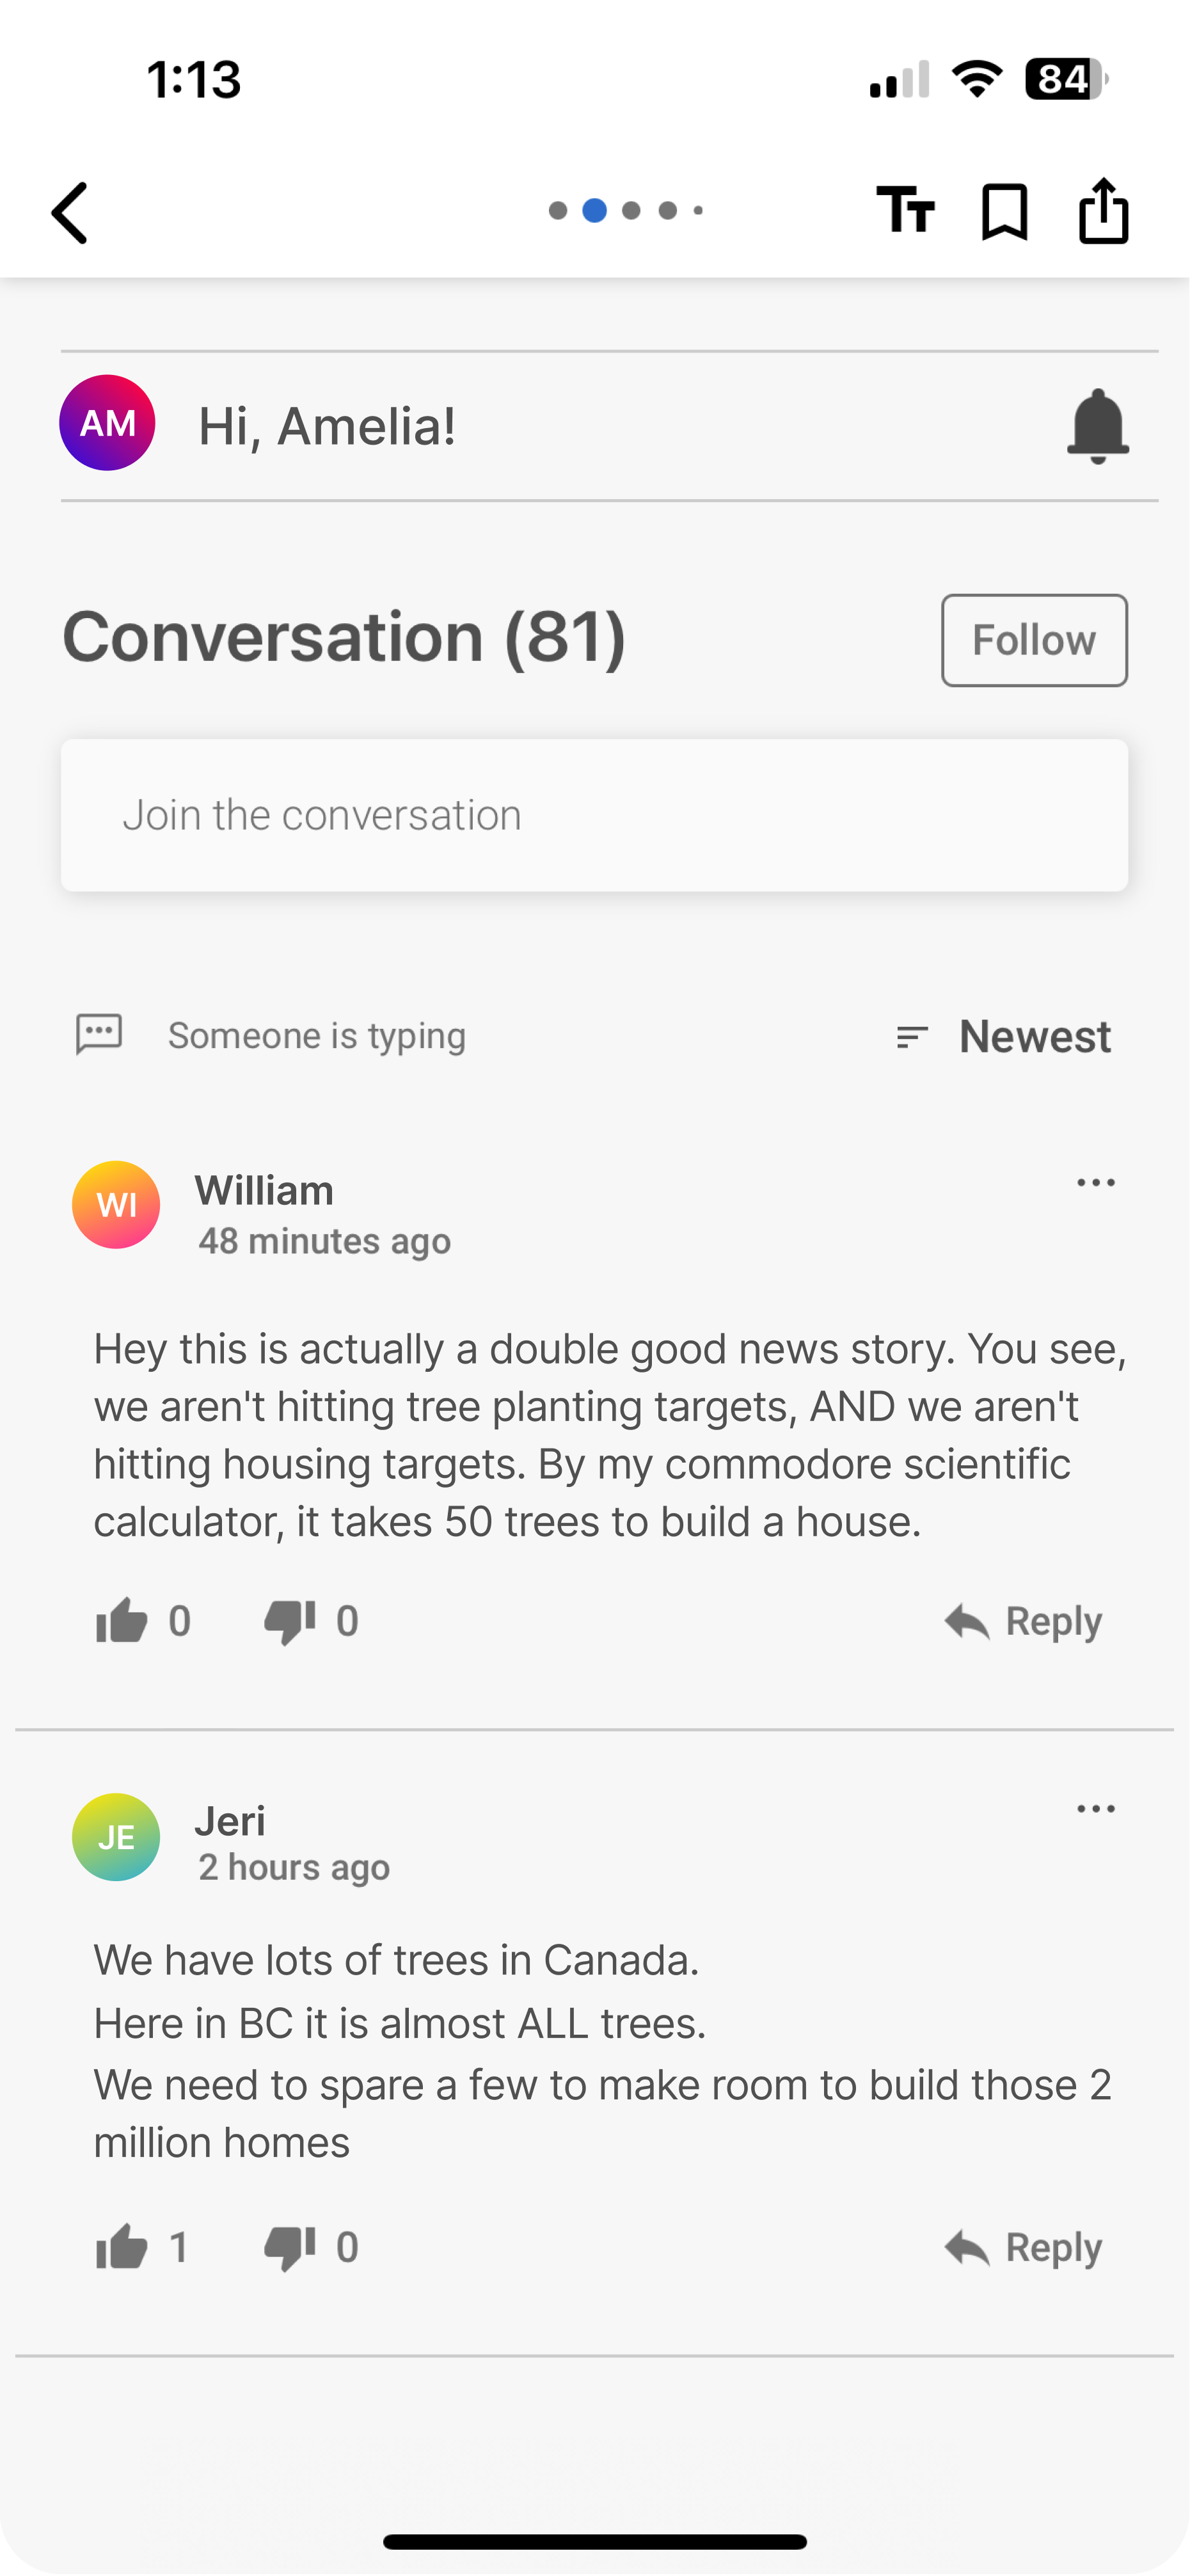
Task: Tap Amelia's AM profile avatar
Action: (x=107, y=423)
